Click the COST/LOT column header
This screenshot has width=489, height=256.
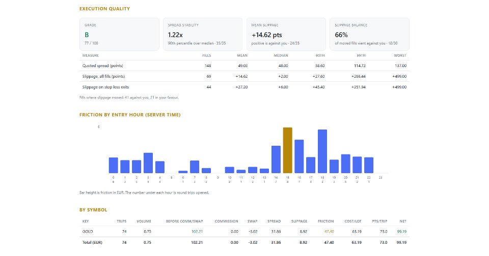(353, 221)
